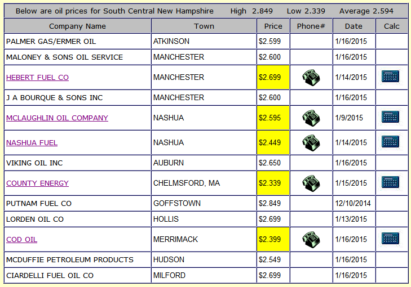Click phone icon in Cod Oil row
Viewport: 411px width, 287px height.
[x=311, y=239]
